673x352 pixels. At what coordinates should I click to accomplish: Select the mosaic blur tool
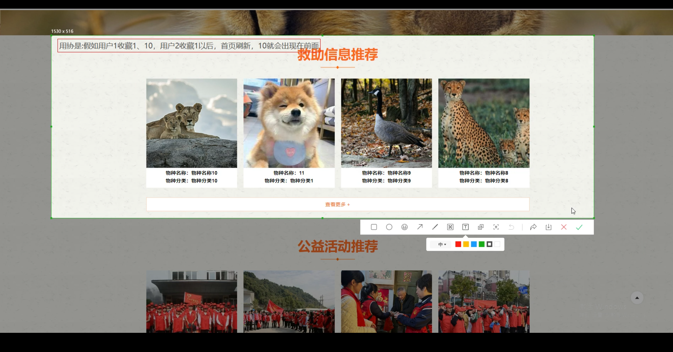(x=450, y=227)
